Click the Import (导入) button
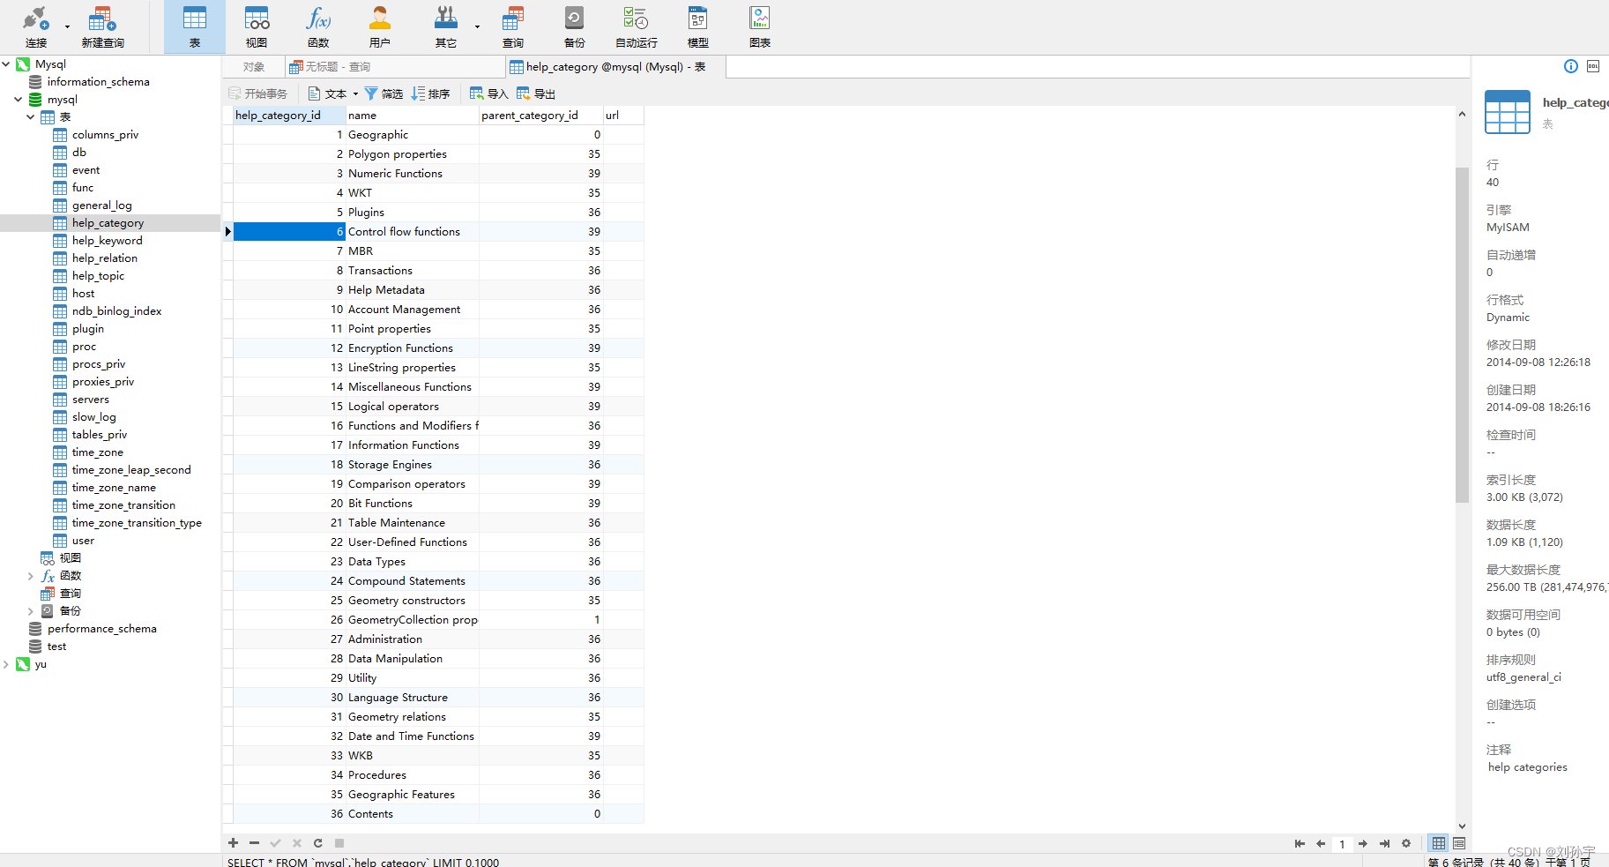The image size is (1609, 867). pyautogui.click(x=489, y=93)
